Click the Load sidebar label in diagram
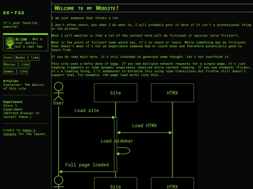 [117, 141]
